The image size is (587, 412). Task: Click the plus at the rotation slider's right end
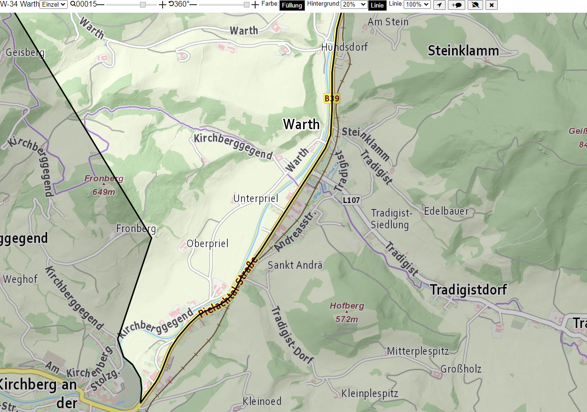[255, 5]
